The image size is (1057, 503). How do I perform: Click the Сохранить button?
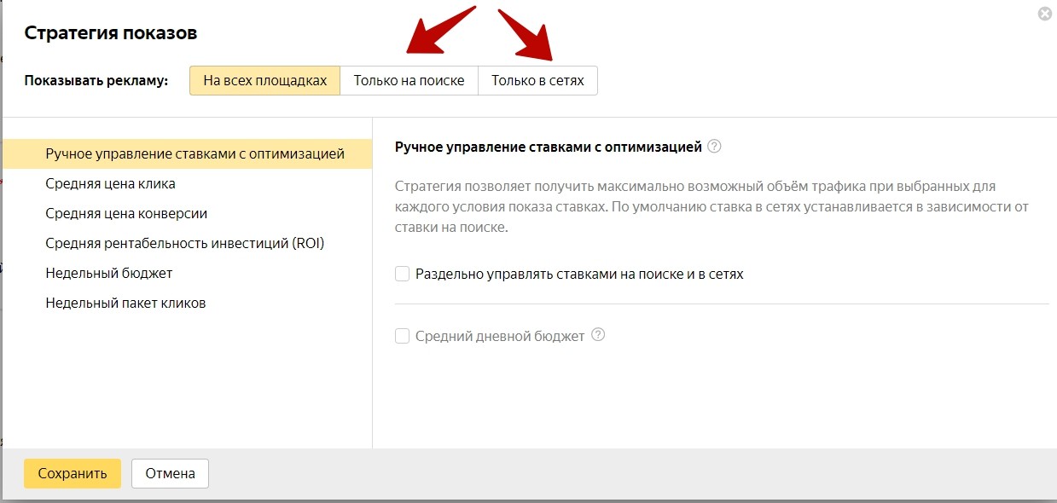pos(73,474)
